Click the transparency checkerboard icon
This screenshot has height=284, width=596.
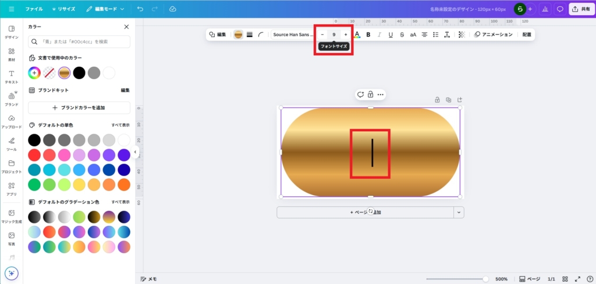tap(462, 35)
